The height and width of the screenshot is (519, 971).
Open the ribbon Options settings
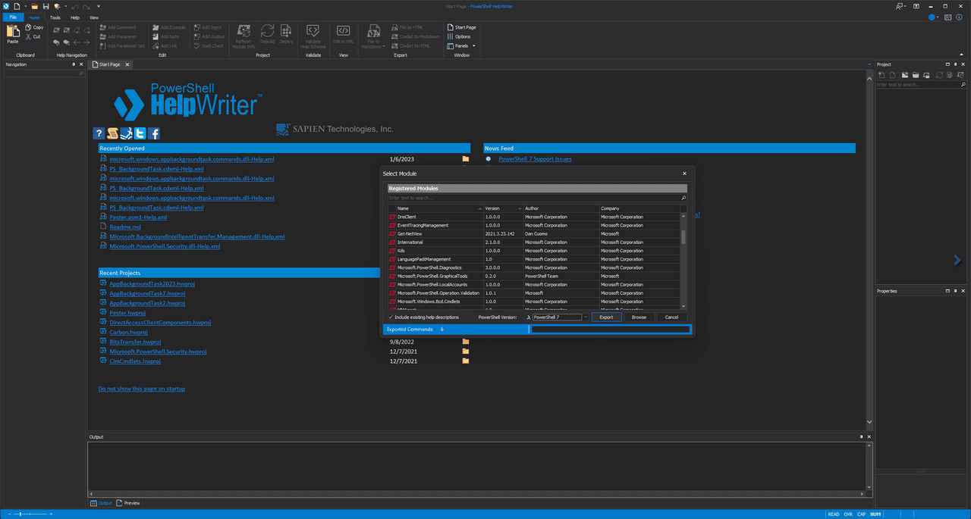tap(459, 36)
